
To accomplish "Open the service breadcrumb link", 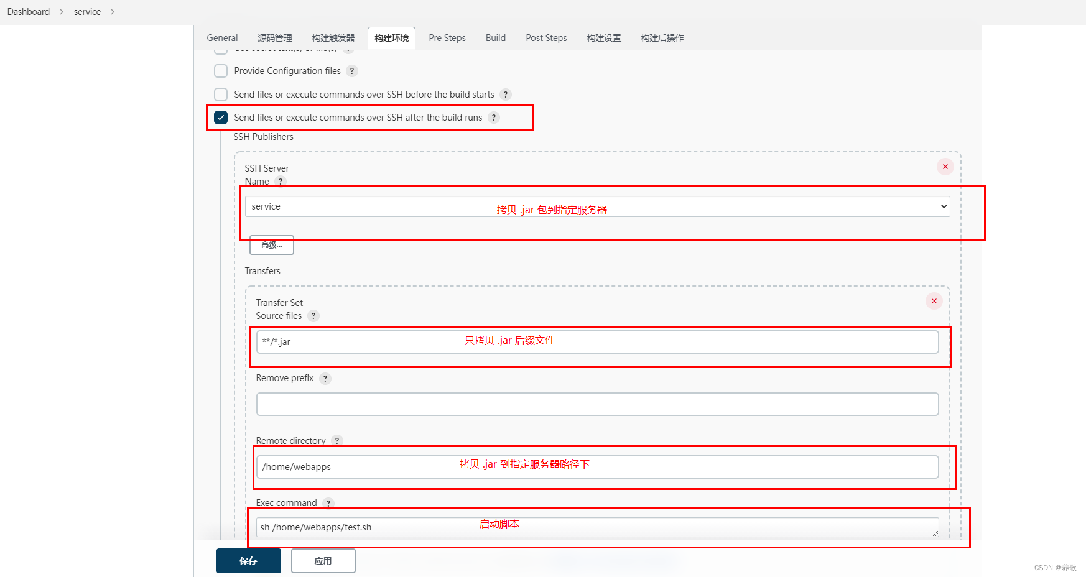I will tap(87, 12).
